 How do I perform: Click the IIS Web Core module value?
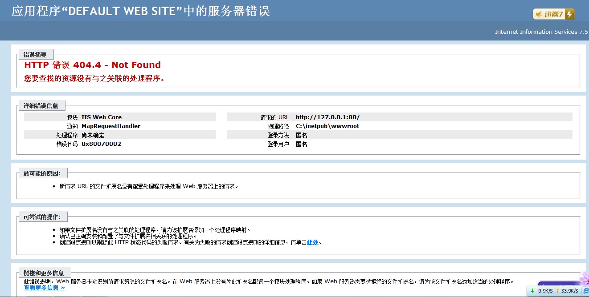coord(102,117)
